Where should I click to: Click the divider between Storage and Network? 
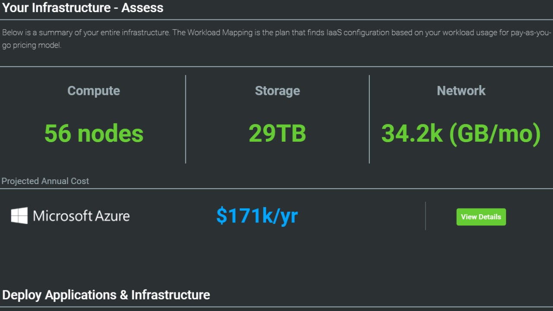369,119
